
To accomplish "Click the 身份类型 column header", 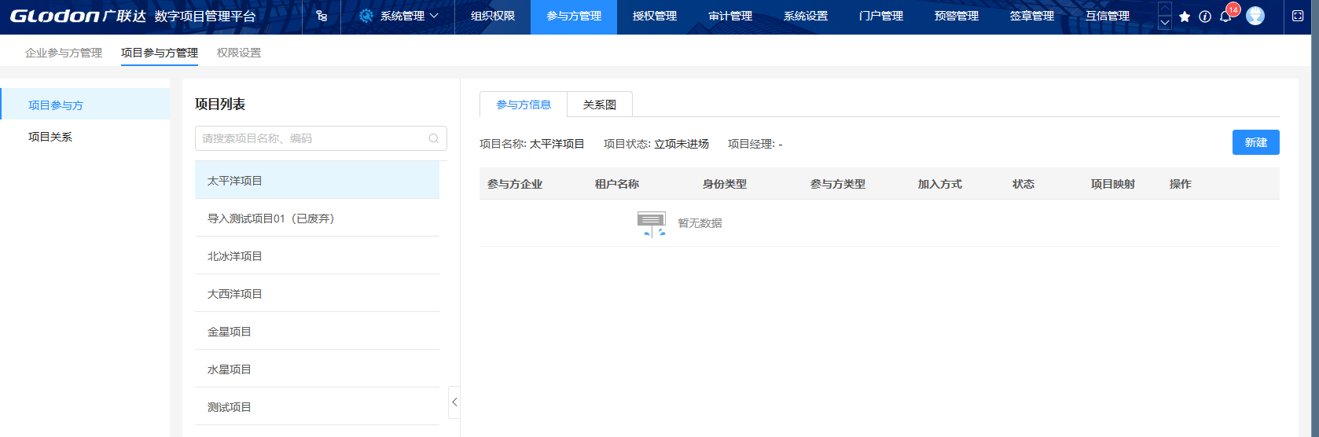I will (x=725, y=184).
